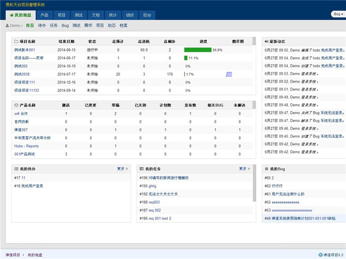This screenshot has height=259, width=346.
Task: Click the cube icon beside 产品名称
Action: tap(16, 105)
